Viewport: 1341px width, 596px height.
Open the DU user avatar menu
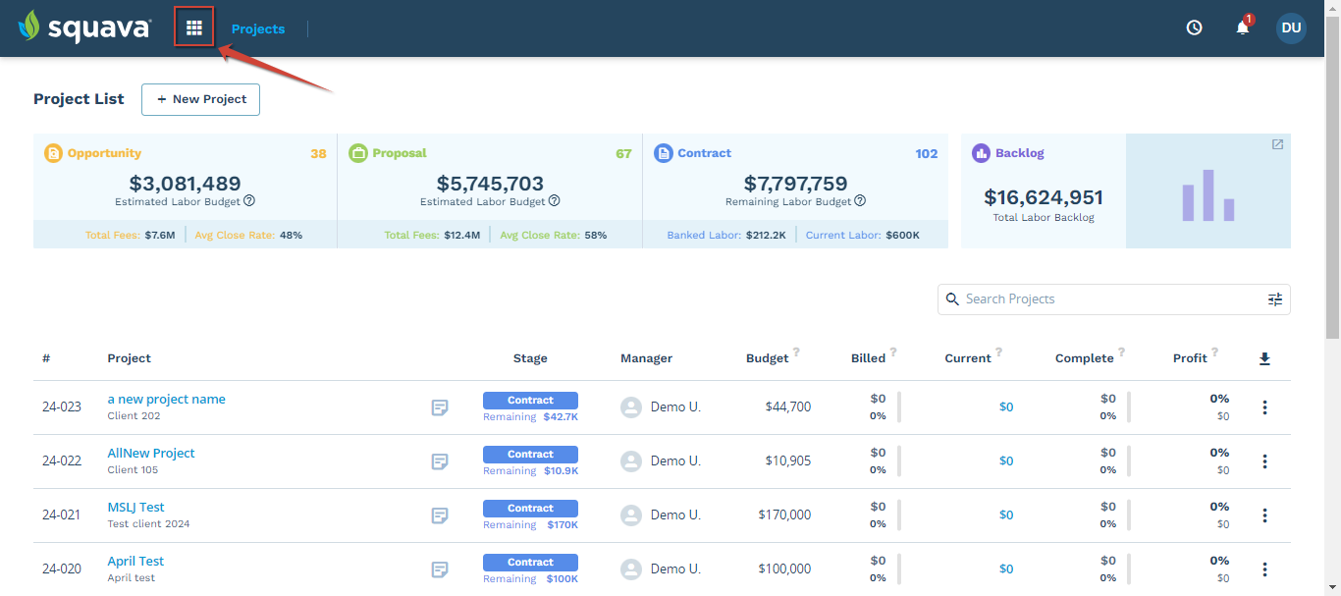[x=1291, y=27]
